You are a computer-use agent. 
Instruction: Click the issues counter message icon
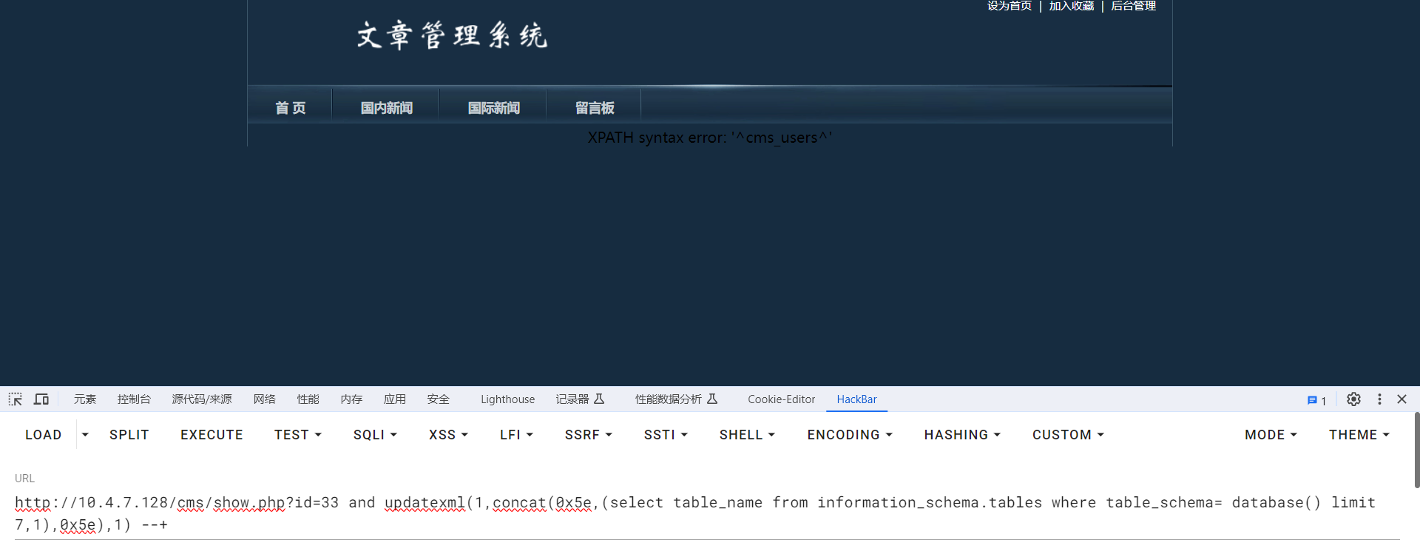tap(1316, 400)
